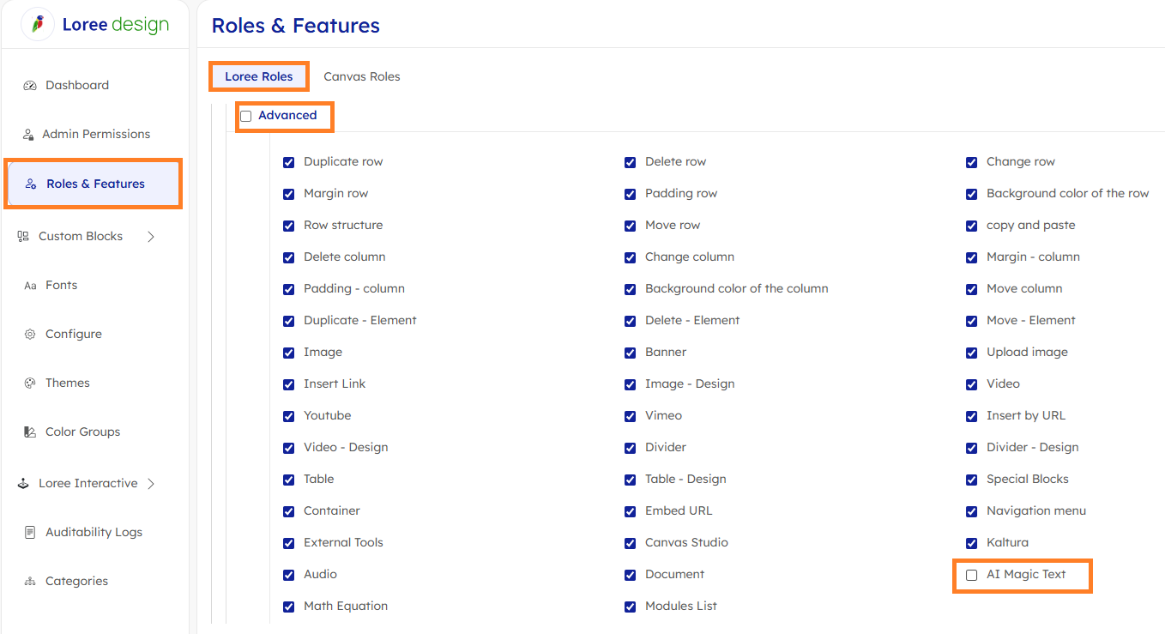
Task: Expand the Custom Blocks submenu chevron
Action: [151, 237]
